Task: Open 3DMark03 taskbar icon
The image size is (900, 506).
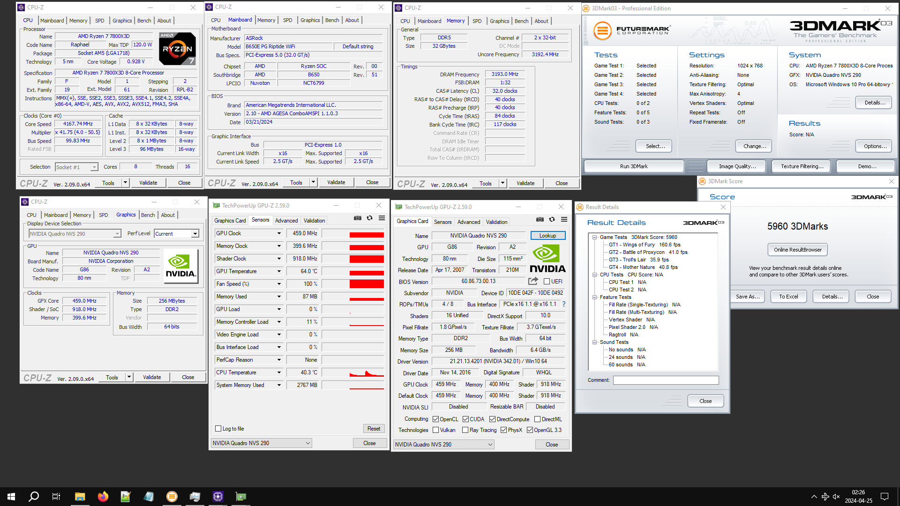Action: coord(172,497)
